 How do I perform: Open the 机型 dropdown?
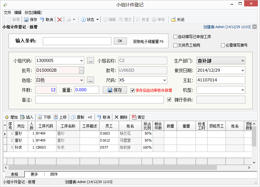(x=243, y=90)
